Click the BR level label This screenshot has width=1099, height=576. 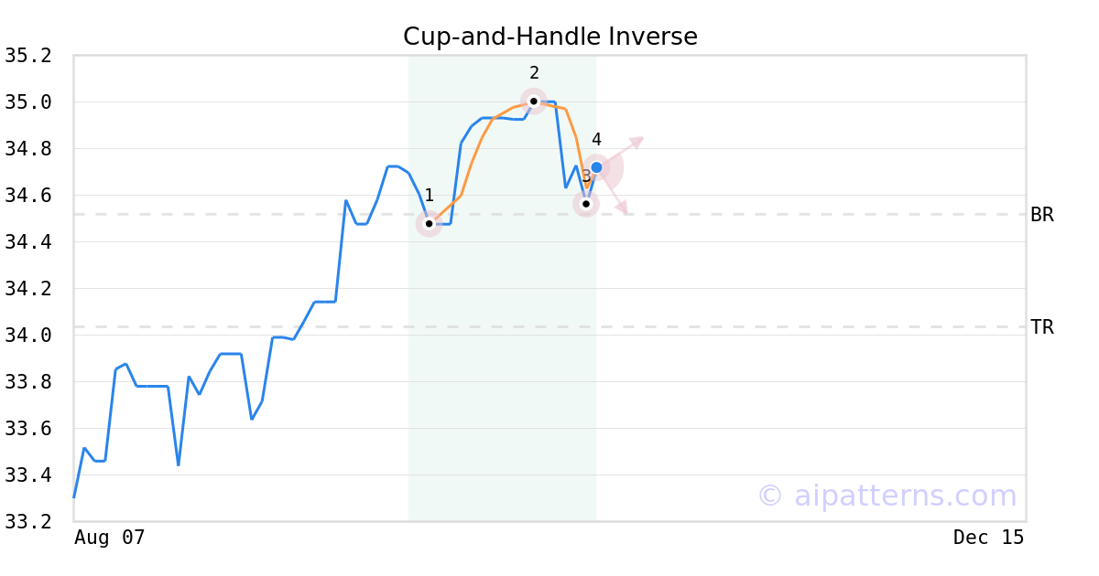point(1042,215)
